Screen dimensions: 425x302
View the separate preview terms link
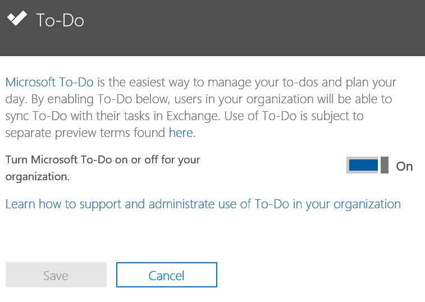click(x=181, y=133)
